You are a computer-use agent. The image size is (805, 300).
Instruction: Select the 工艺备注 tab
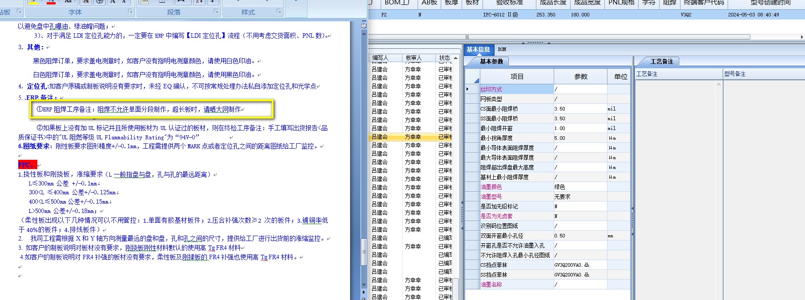click(662, 61)
